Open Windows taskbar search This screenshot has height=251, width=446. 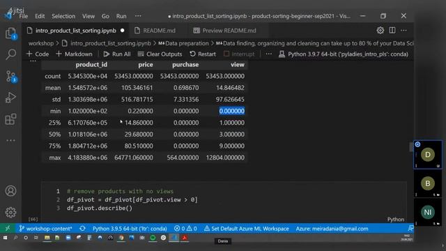pos(15,238)
